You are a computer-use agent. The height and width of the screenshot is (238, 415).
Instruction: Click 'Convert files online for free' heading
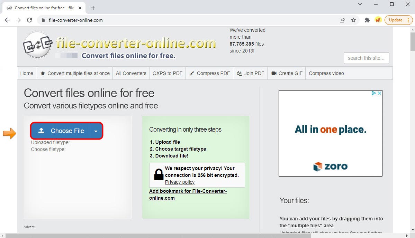click(x=89, y=93)
